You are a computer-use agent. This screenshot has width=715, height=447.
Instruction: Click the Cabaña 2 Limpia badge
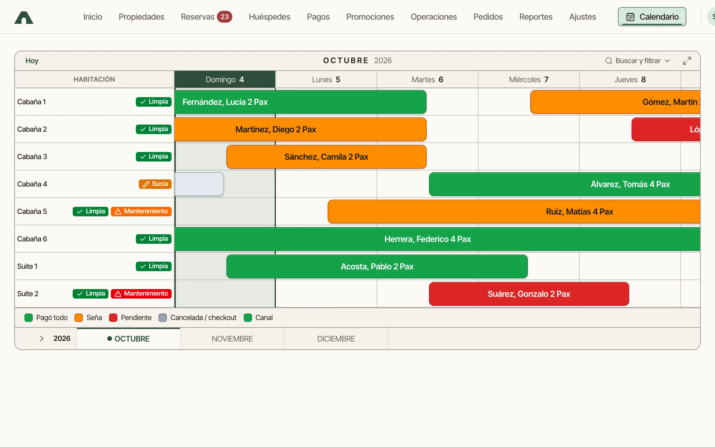[153, 129]
